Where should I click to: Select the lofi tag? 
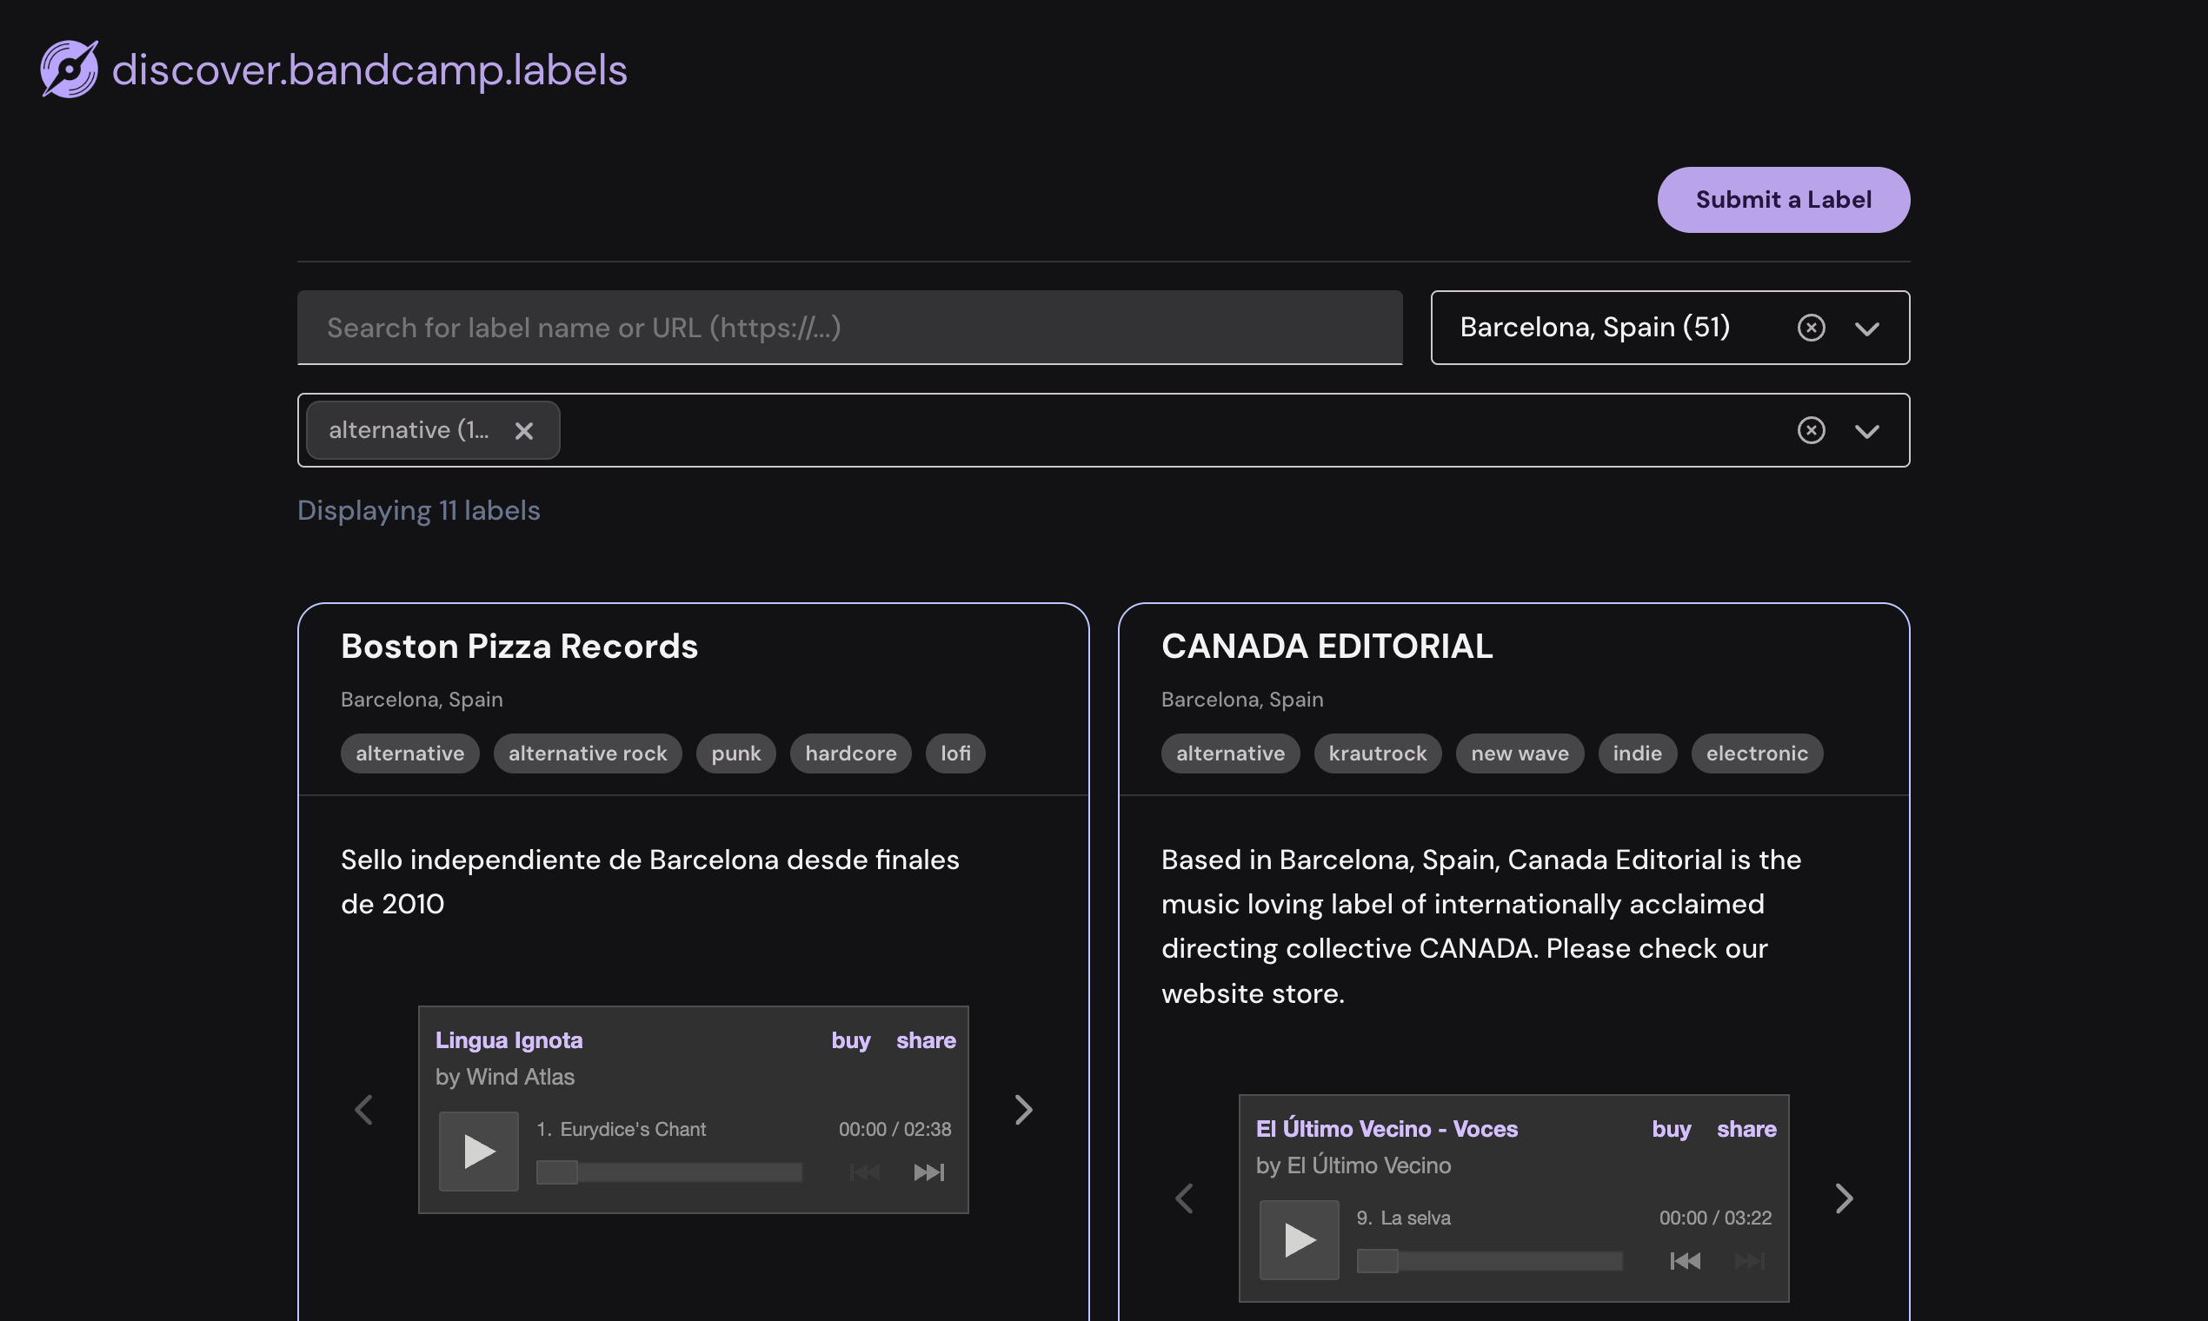tap(955, 753)
